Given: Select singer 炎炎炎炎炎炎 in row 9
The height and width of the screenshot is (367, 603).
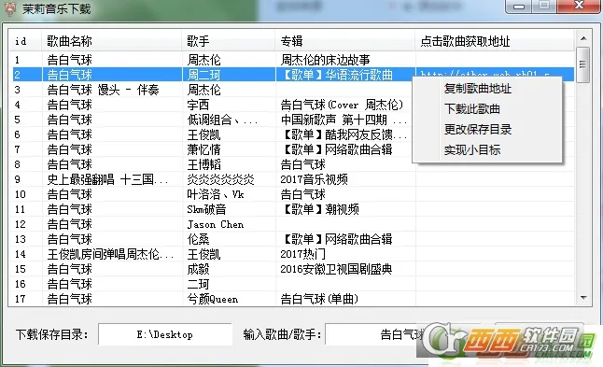Looking at the screenshot, I should [x=220, y=179].
